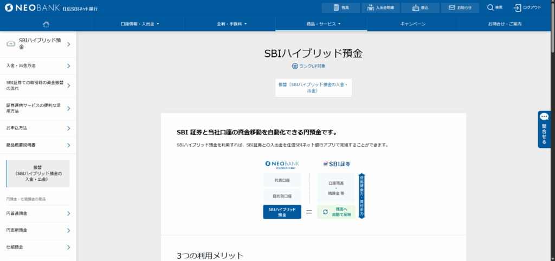Click chevron next to 円普通預金
This screenshot has width=555, height=261.
tap(69, 213)
